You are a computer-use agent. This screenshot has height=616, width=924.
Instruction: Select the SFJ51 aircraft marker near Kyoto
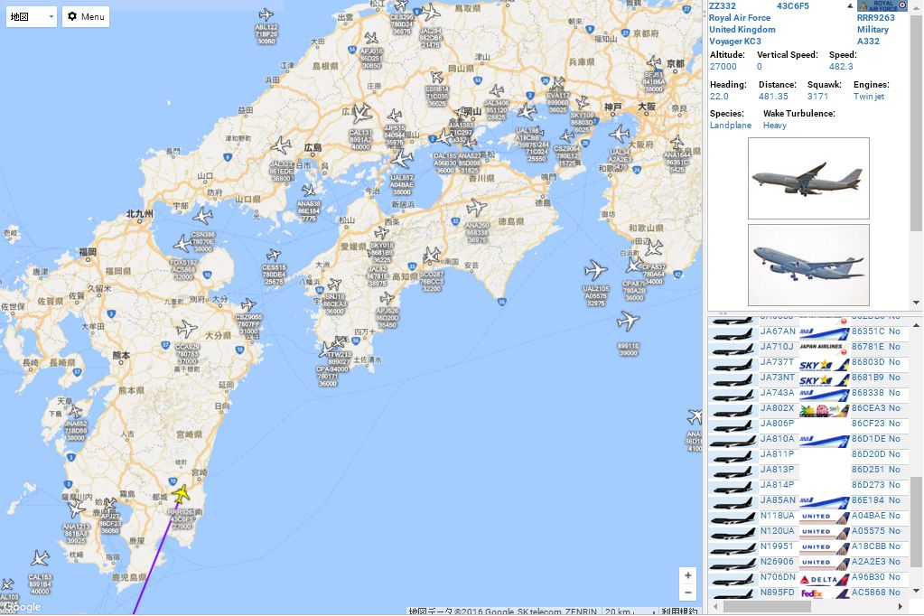coord(654,62)
